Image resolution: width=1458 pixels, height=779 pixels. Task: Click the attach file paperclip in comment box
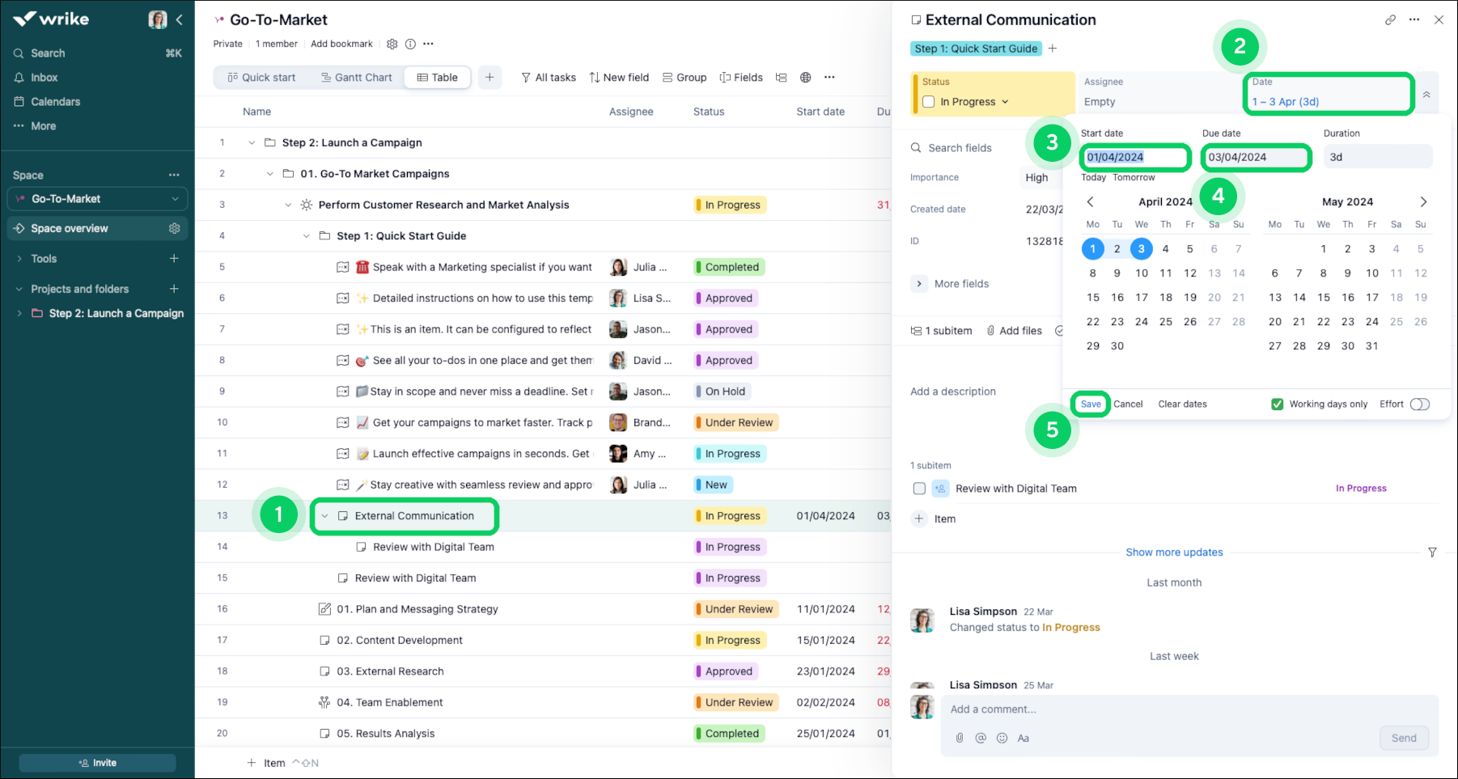[960, 738]
